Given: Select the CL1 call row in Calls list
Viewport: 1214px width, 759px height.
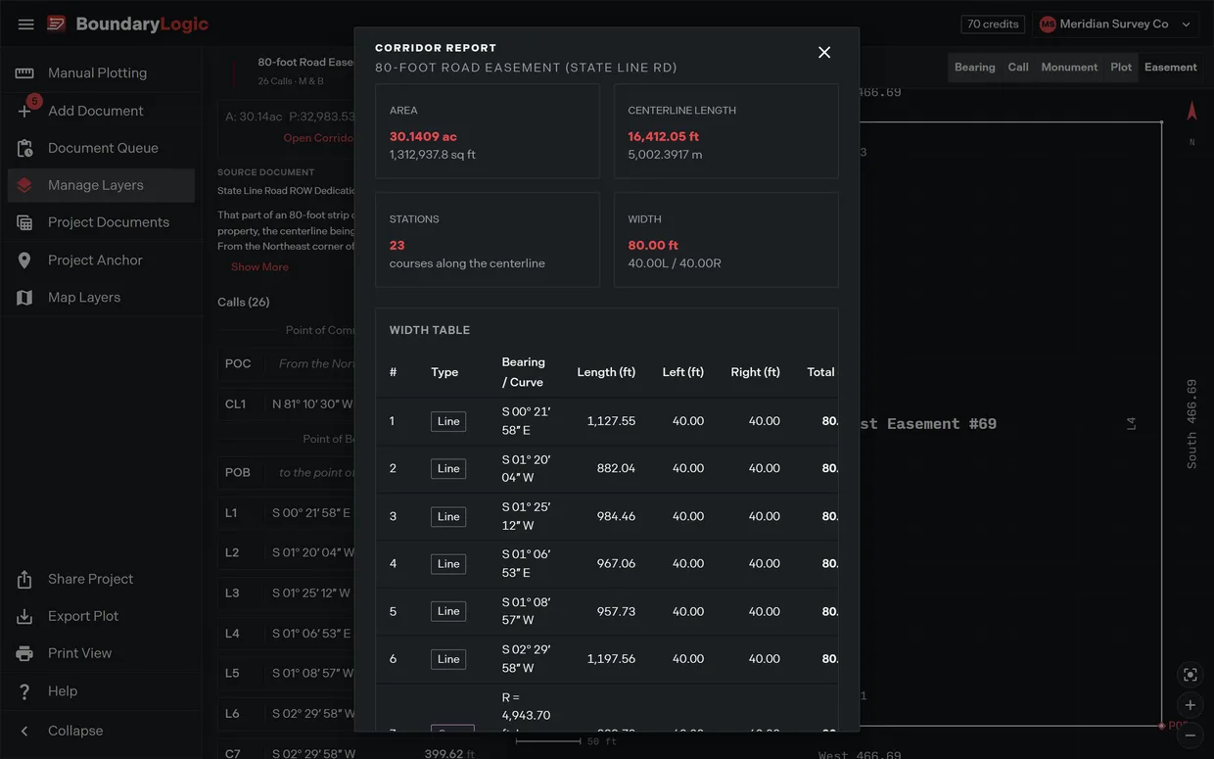Looking at the screenshot, I should [x=286, y=404].
